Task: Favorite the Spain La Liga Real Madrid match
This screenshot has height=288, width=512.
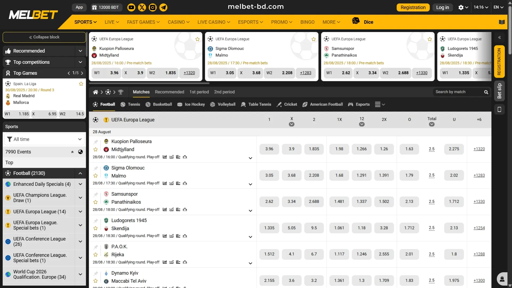Action: pyautogui.click(x=81, y=83)
